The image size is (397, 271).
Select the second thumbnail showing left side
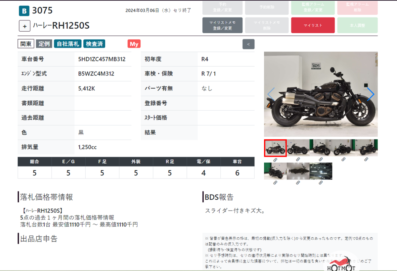coord(298,148)
